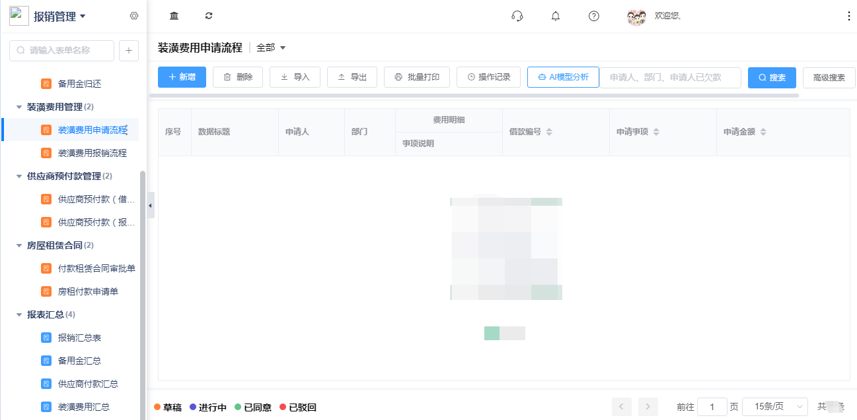Click the blue icon next to 备用金汇总
This screenshot has height=420, width=857.
(46, 361)
